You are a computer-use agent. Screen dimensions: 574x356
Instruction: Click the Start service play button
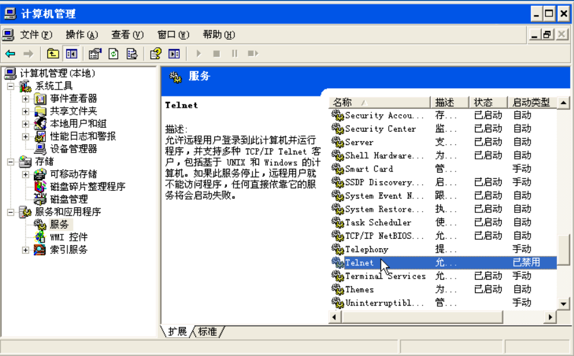tap(198, 54)
